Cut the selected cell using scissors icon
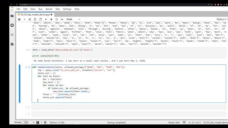 point(30,19)
